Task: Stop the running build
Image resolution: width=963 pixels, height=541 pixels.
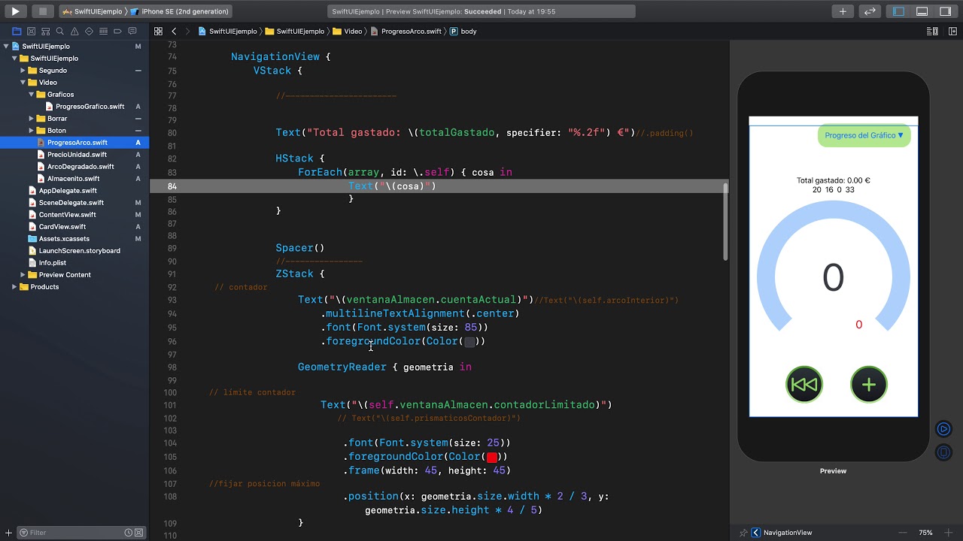Action: pos(43,11)
